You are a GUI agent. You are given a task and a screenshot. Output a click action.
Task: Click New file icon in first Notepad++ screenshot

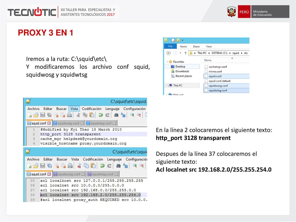click(x=29, y=115)
